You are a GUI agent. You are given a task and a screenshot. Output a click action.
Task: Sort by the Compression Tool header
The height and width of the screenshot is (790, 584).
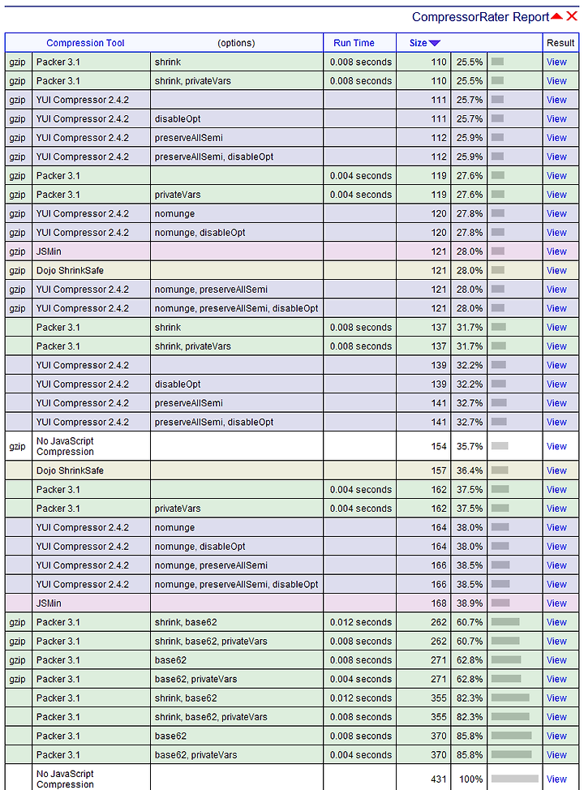tap(85, 43)
